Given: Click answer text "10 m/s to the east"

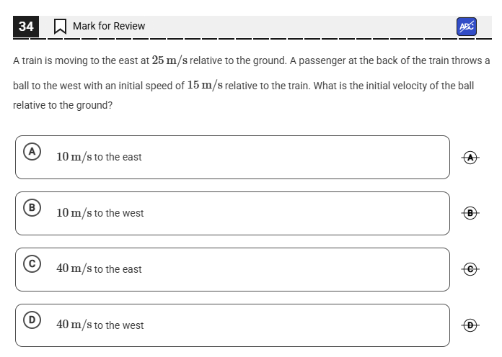Looking at the screenshot, I should [99, 157].
